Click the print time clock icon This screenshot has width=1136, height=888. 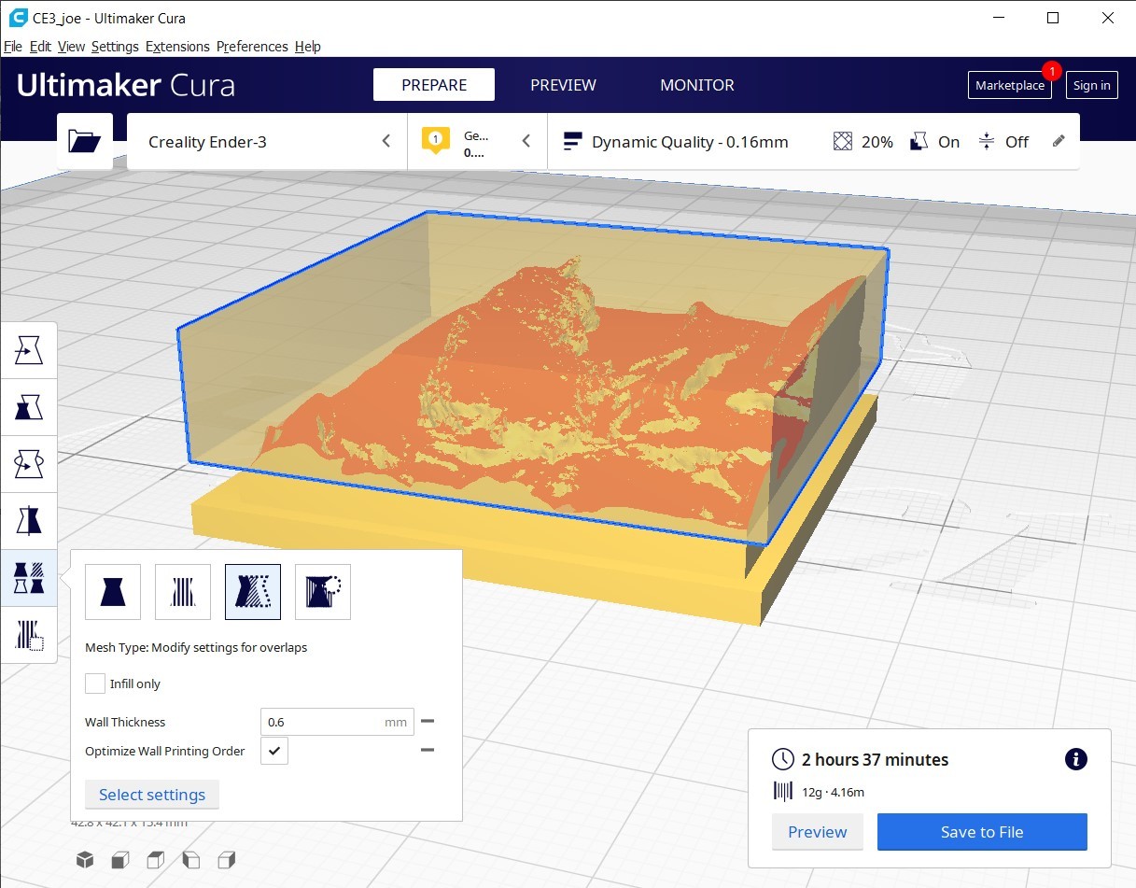point(783,759)
